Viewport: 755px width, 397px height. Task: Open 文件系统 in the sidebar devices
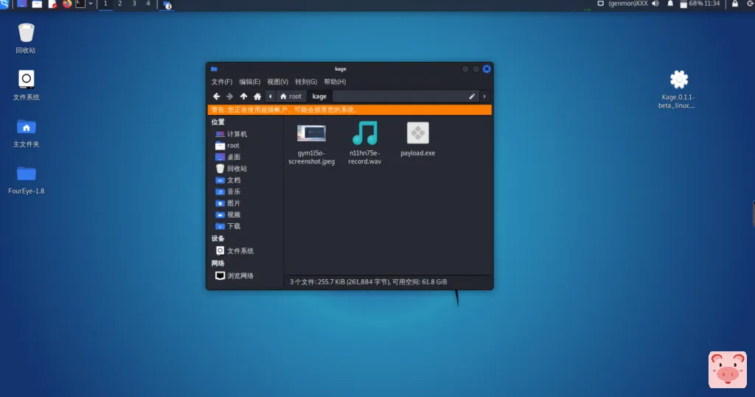(x=240, y=251)
